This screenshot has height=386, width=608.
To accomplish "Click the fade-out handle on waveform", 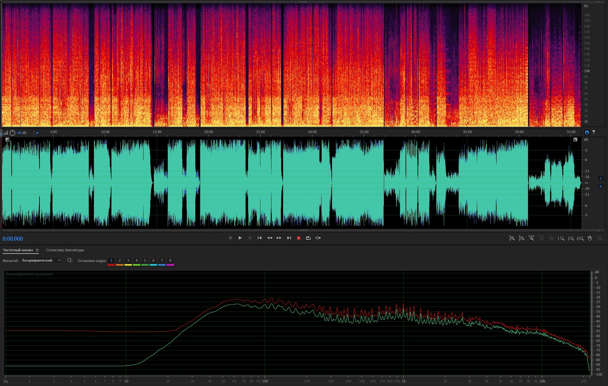I will (x=575, y=140).
